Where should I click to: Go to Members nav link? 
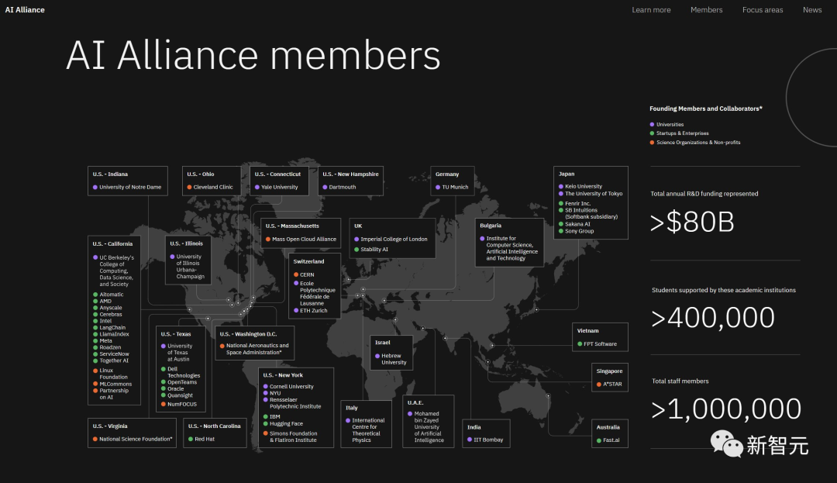pyautogui.click(x=706, y=9)
